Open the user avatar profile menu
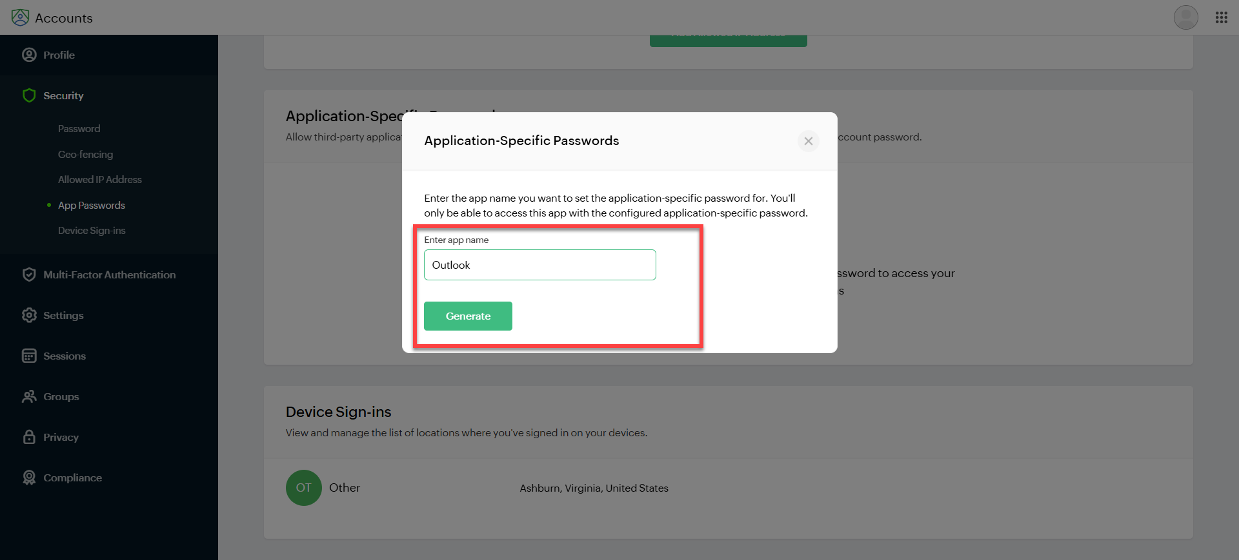Screen dimensions: 1239x560 (1185, 17)
